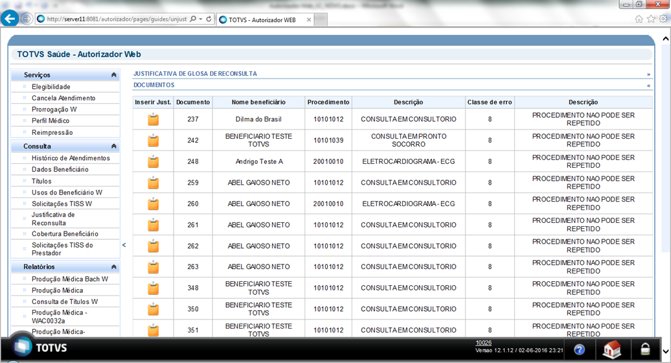Select the TOTVS - Autorizador WEB tab

click(x=262, y=19)
